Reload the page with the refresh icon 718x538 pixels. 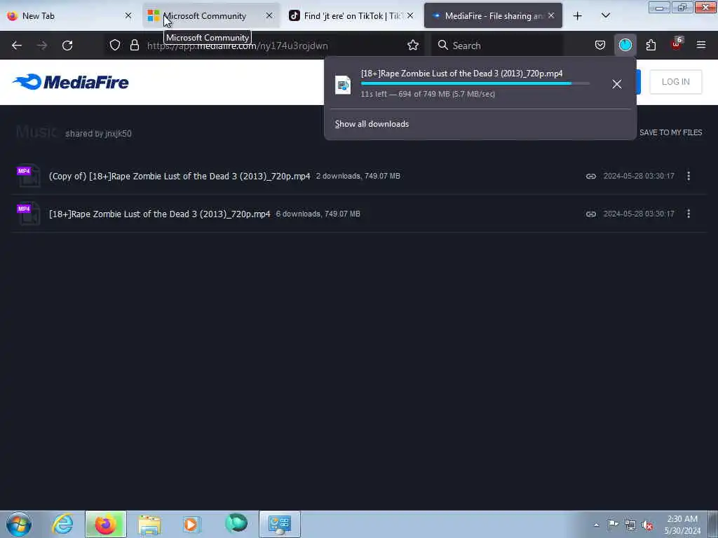67,46
